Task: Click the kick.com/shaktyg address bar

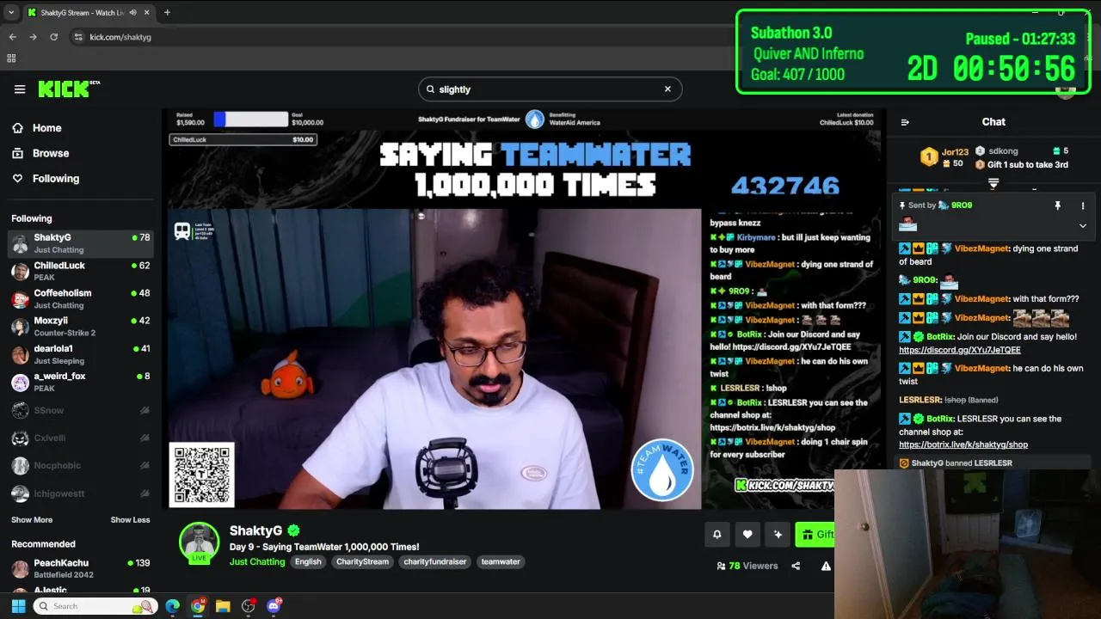Action: pyautogui.click(x=120, y=37)
